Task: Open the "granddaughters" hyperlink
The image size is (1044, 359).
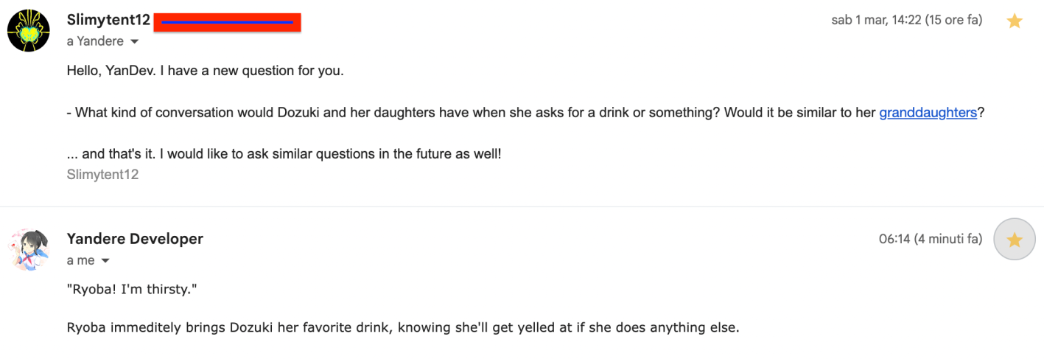Action: 928,113
